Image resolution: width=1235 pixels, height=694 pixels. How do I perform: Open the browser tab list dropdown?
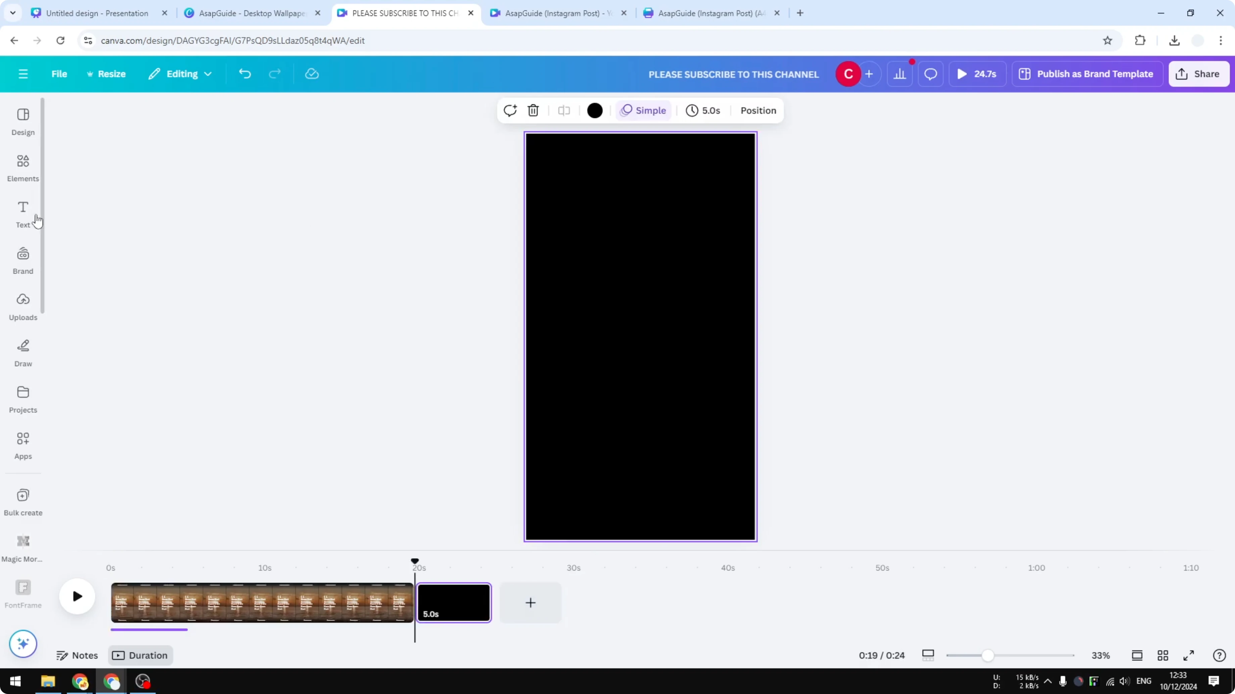point(13,13)
